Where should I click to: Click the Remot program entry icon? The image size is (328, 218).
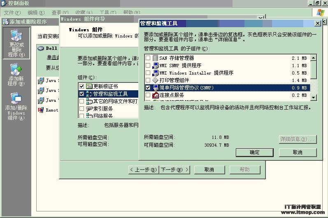[x=41, y=110]
